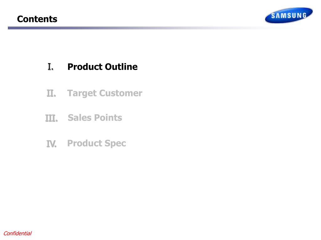
Task: Click Roman numeral I.
Action: 50,67
